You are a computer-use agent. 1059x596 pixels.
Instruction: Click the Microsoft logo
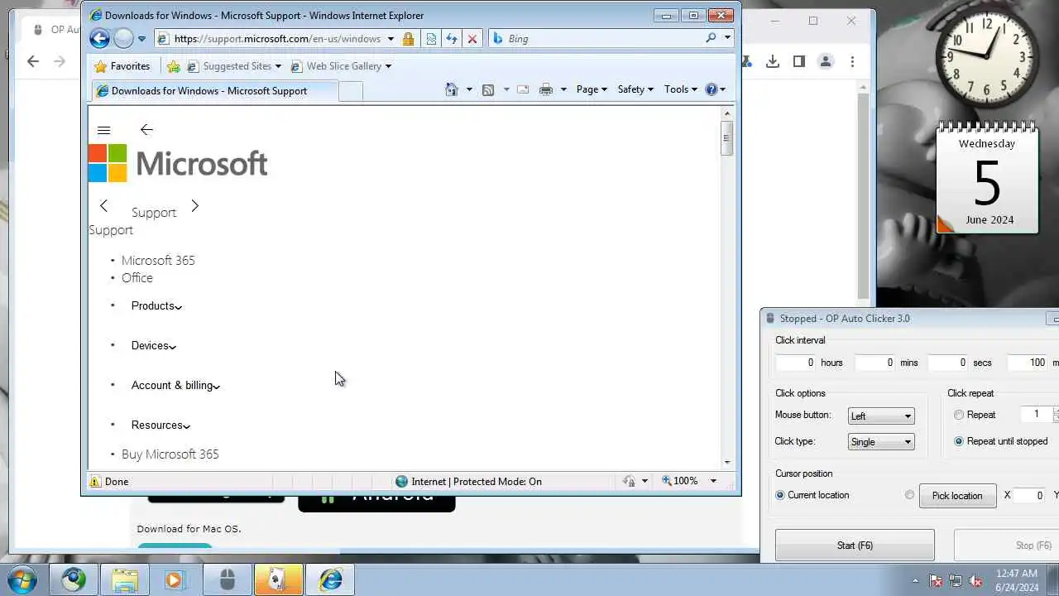click(178, 163)
